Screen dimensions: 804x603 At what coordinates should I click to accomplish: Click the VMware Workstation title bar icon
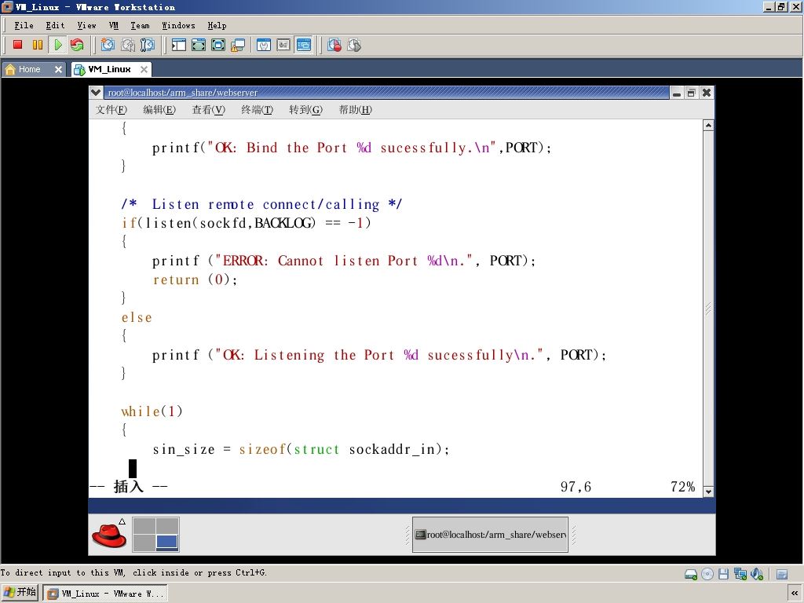pyautogui.click(x=7, y=6)
